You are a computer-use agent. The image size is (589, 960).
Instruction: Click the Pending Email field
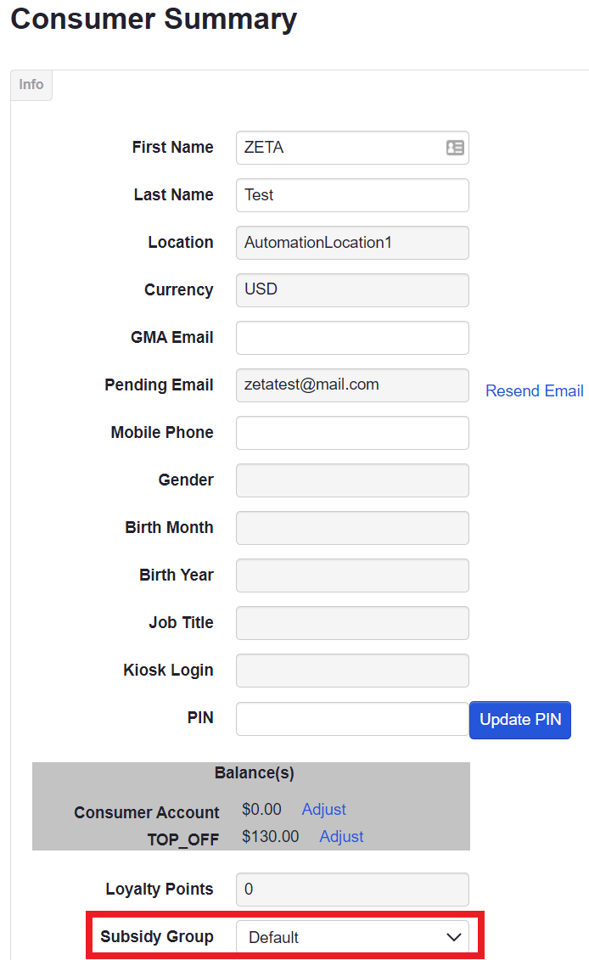pos(353,385)
